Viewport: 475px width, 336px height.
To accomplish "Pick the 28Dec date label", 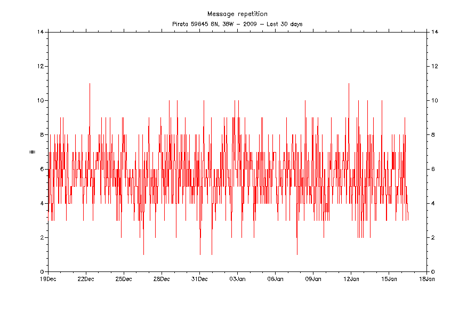I will click(x=162, y=278).
